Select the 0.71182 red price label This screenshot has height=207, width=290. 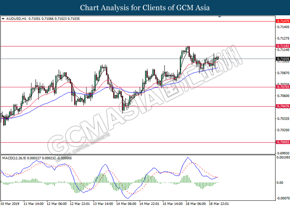(x=283, y=46)
